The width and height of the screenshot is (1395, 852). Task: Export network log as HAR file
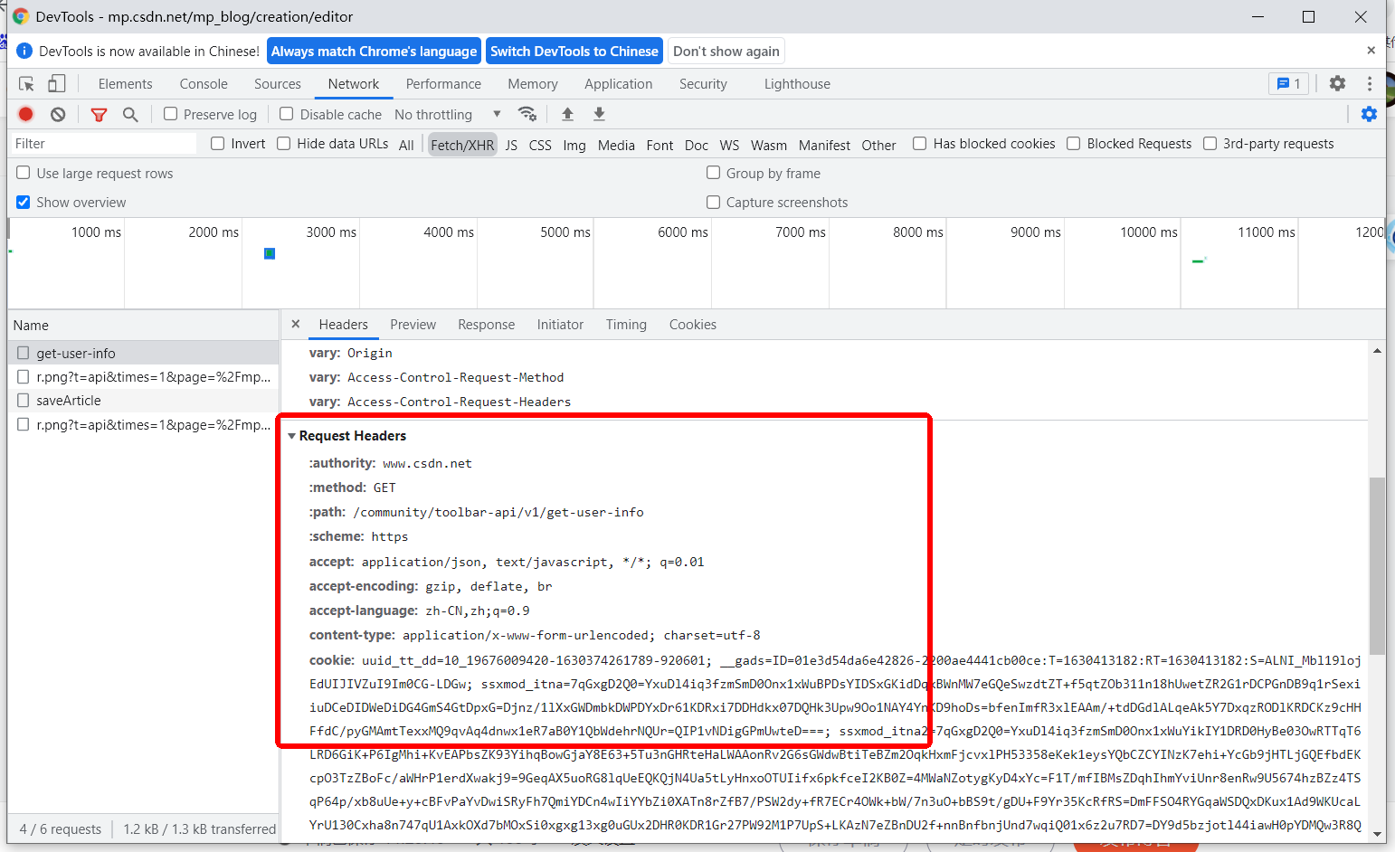tap(599, 114)
